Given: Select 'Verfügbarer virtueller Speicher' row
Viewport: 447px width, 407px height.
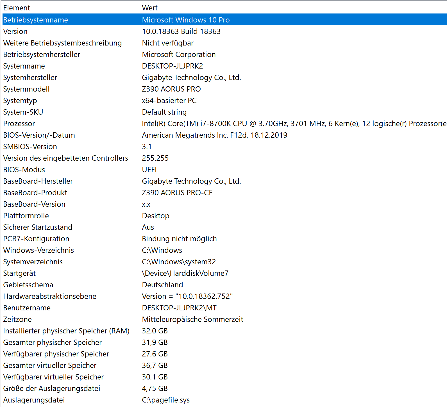Looking at the screenshot, I should (x=224, y=377).
